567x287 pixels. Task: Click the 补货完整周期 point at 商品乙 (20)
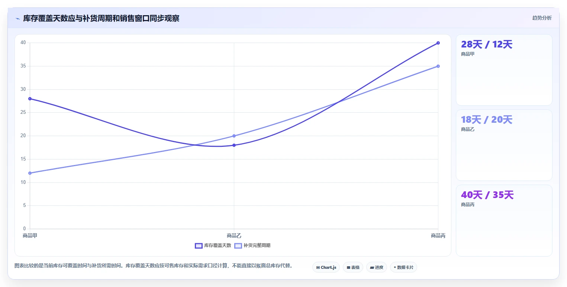pyautogui.click(x=234, y=136)
